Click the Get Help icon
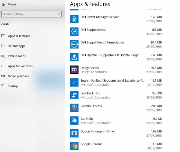The height and width of the screenshot is (152, 180). [74, 121]
